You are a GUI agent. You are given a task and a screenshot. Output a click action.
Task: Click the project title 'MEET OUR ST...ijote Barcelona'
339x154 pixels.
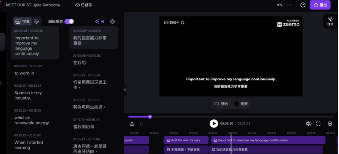[x=33, y=5]
